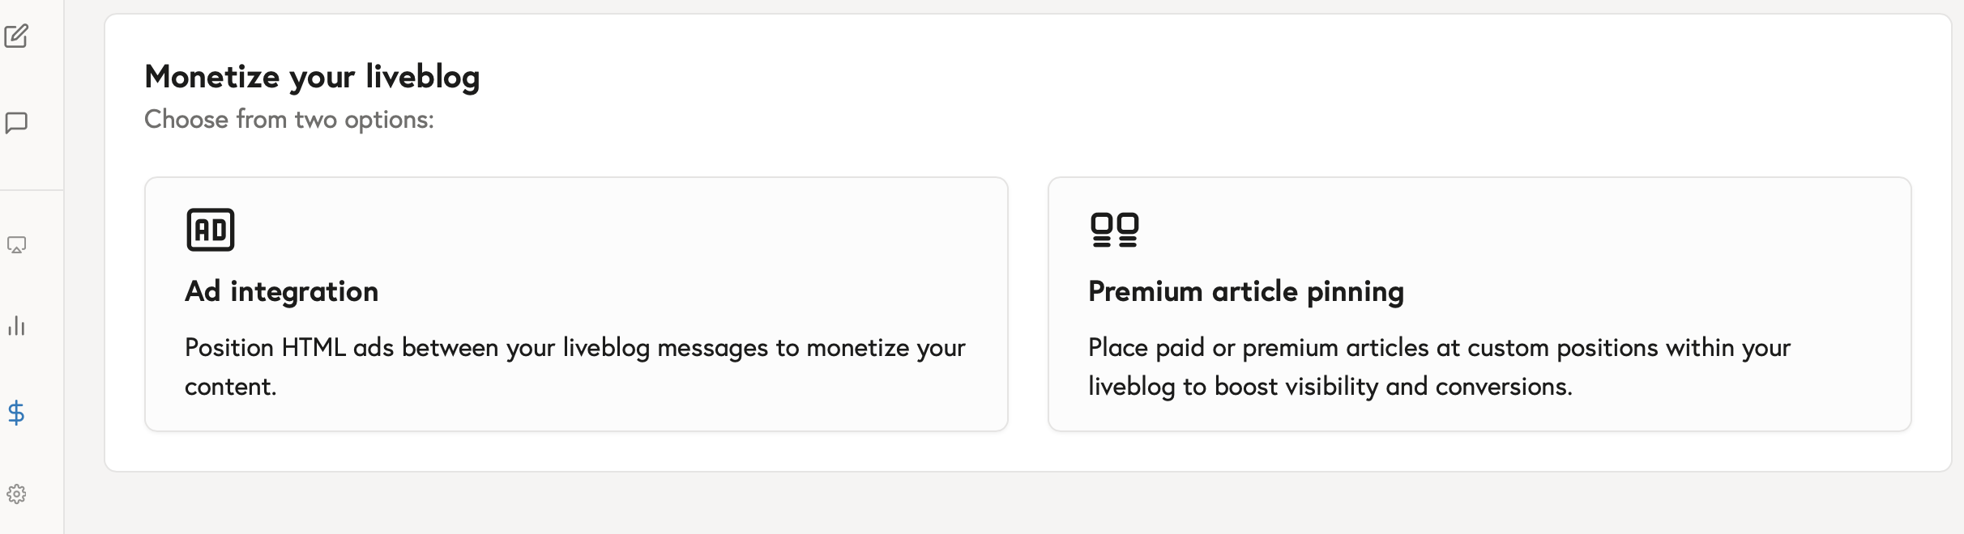Open the compose post editor
This screenshot has height=534, width=1964.
16,36
